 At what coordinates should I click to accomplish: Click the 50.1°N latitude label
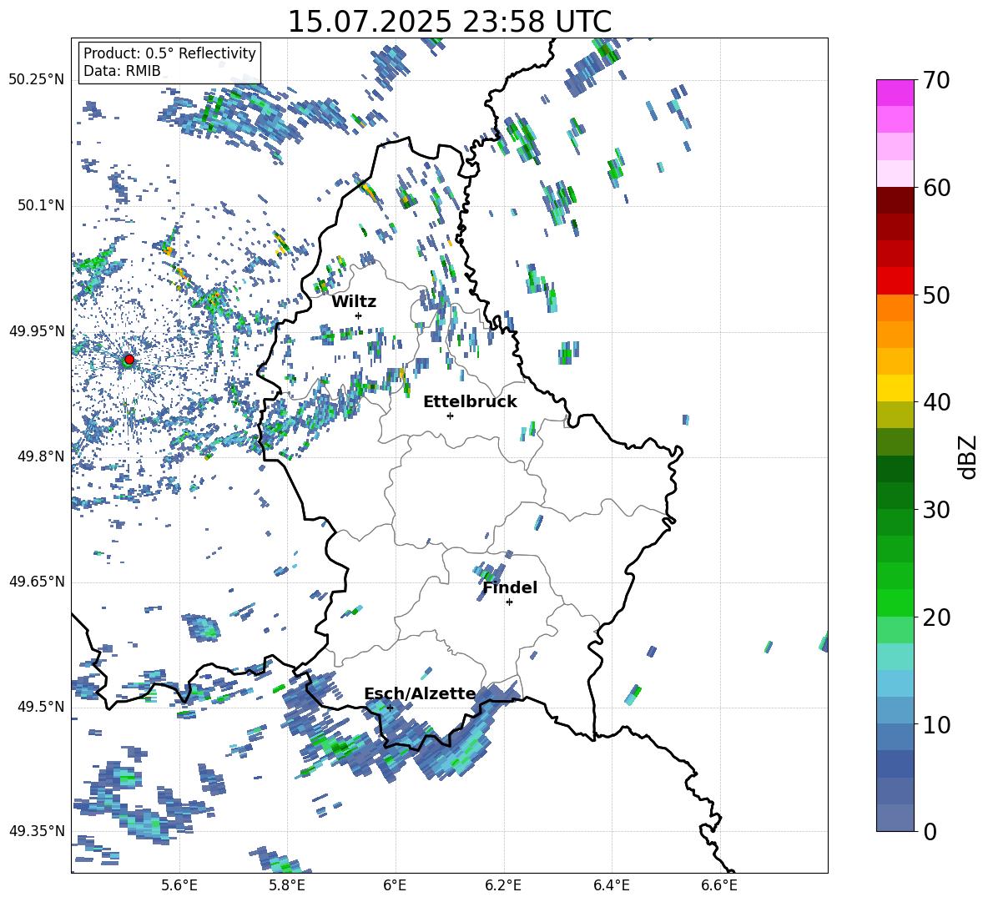pyautogui.click(x=40, y=205)
